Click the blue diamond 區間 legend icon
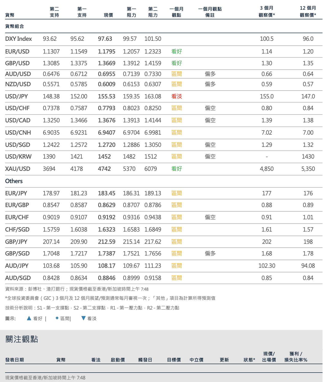 tap(57, 318)
